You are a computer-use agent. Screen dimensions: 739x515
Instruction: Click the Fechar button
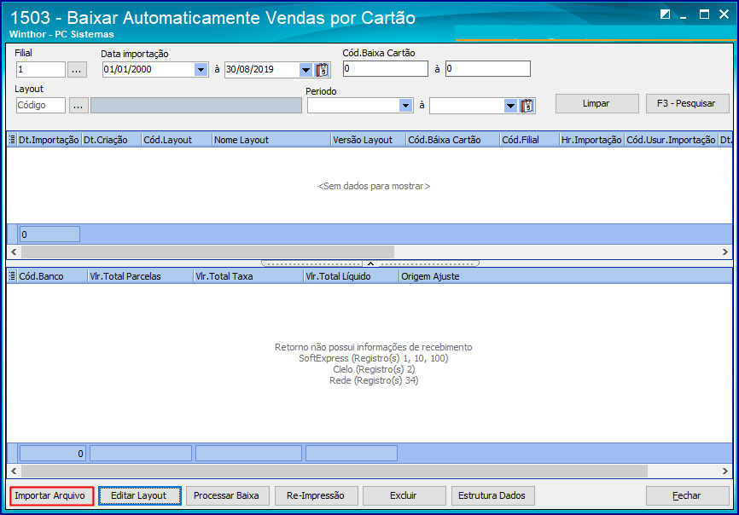coord(687,495)
